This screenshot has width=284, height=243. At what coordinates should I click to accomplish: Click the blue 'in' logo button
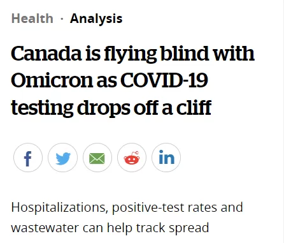166,158
